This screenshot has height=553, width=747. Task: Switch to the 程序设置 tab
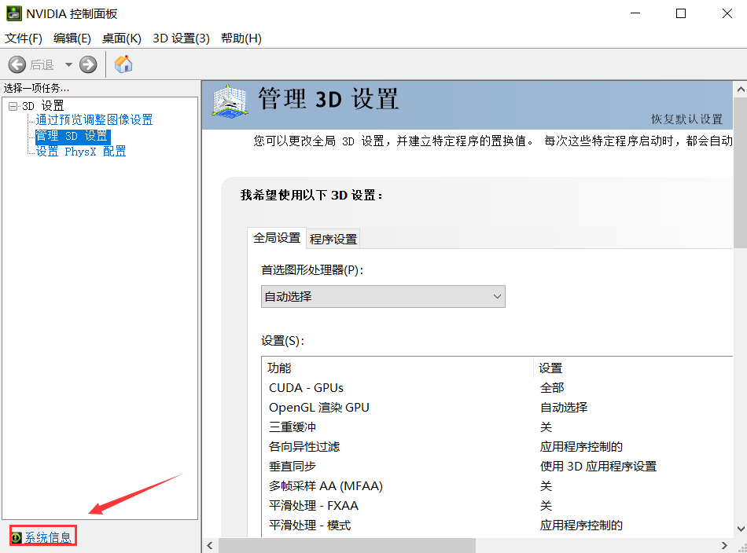333,239
